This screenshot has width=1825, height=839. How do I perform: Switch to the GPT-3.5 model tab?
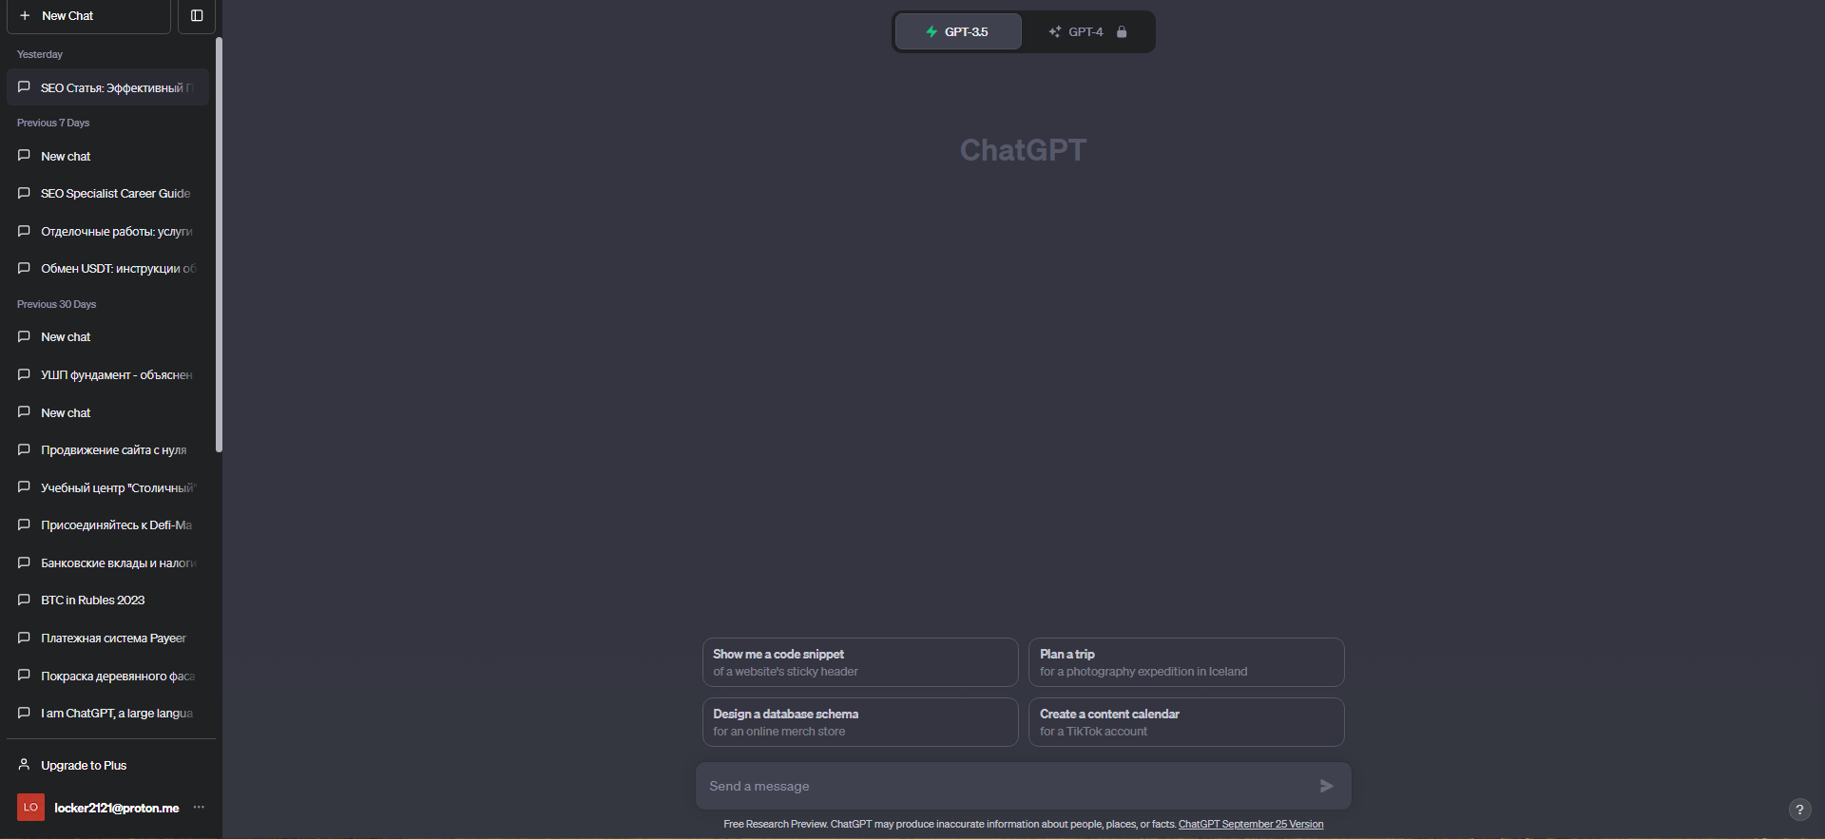(958, 31)
